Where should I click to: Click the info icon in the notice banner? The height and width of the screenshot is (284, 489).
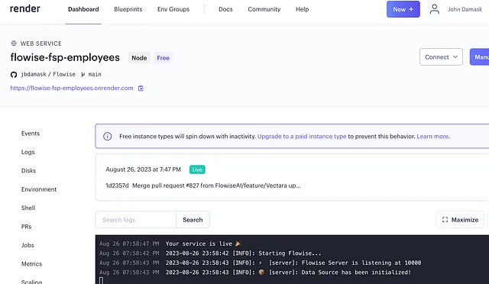(107, 136)
